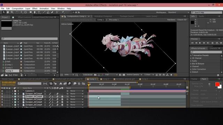Viewport: 223px width, 125px height.
Task: Go to first frame in Preview panel
Action: pos(192,43)
